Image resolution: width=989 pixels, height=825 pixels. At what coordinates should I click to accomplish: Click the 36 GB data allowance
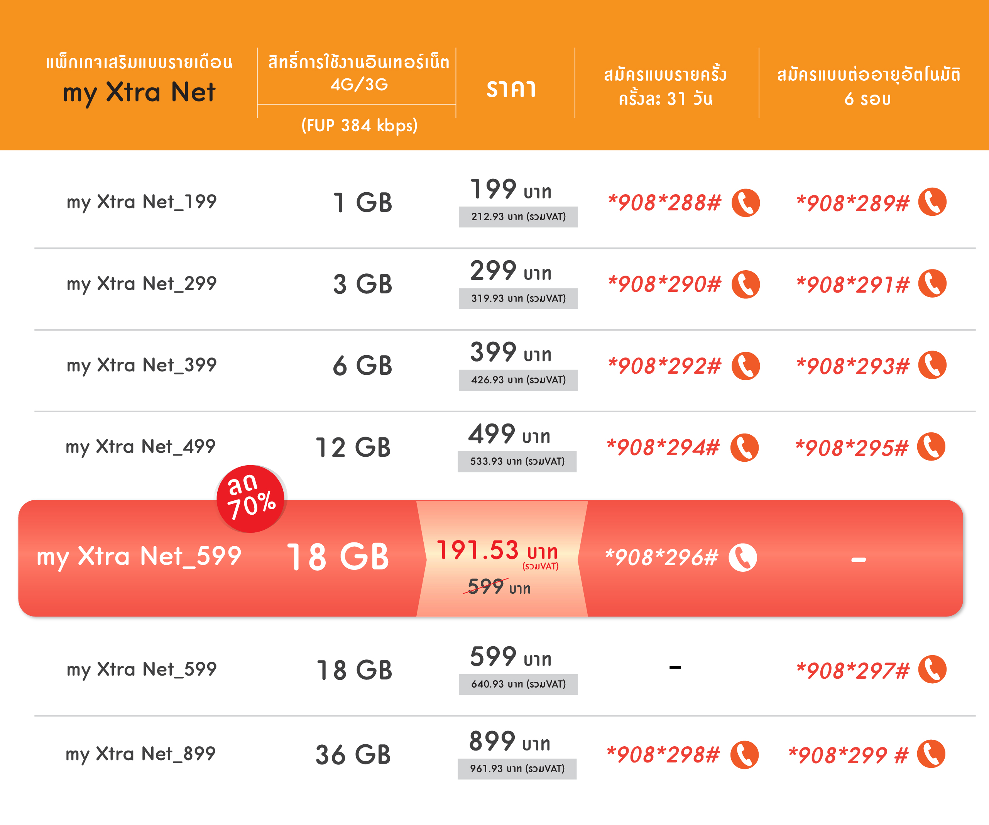point(353,754)
